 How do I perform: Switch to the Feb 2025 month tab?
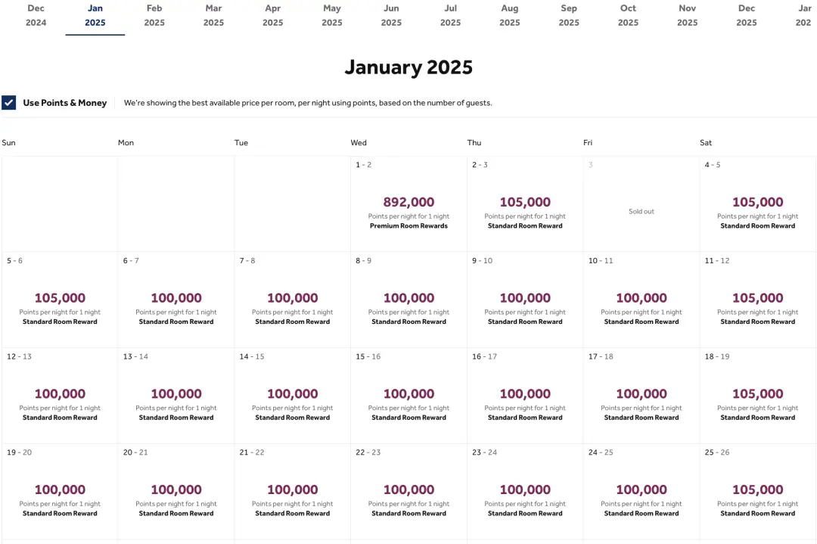point(154,15)
